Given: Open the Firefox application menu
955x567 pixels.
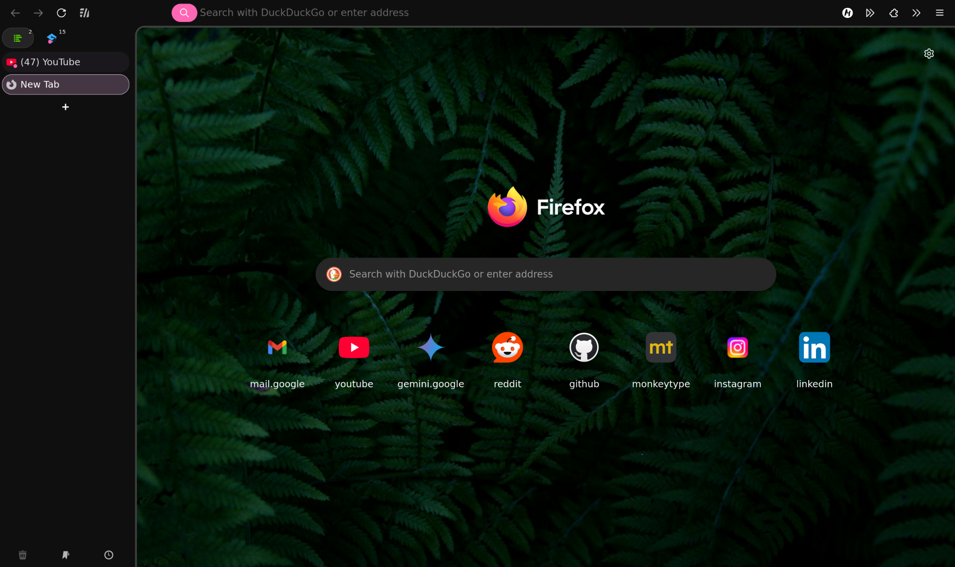Looking at the screenshot, I should tap(940, 13).
